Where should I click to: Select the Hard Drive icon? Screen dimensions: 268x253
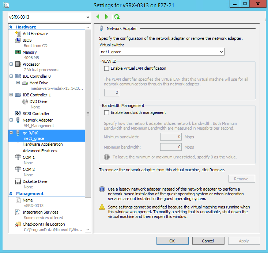pyautogui.click(x=25, y=83)
